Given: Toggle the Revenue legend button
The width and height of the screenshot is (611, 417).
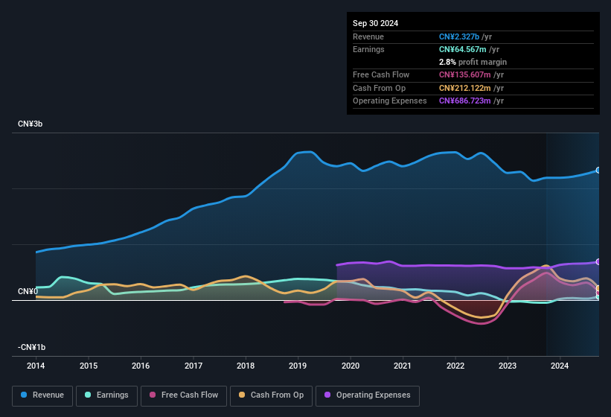Looking at the screenshot, I should pyautogui.click(x=42, y=396).
